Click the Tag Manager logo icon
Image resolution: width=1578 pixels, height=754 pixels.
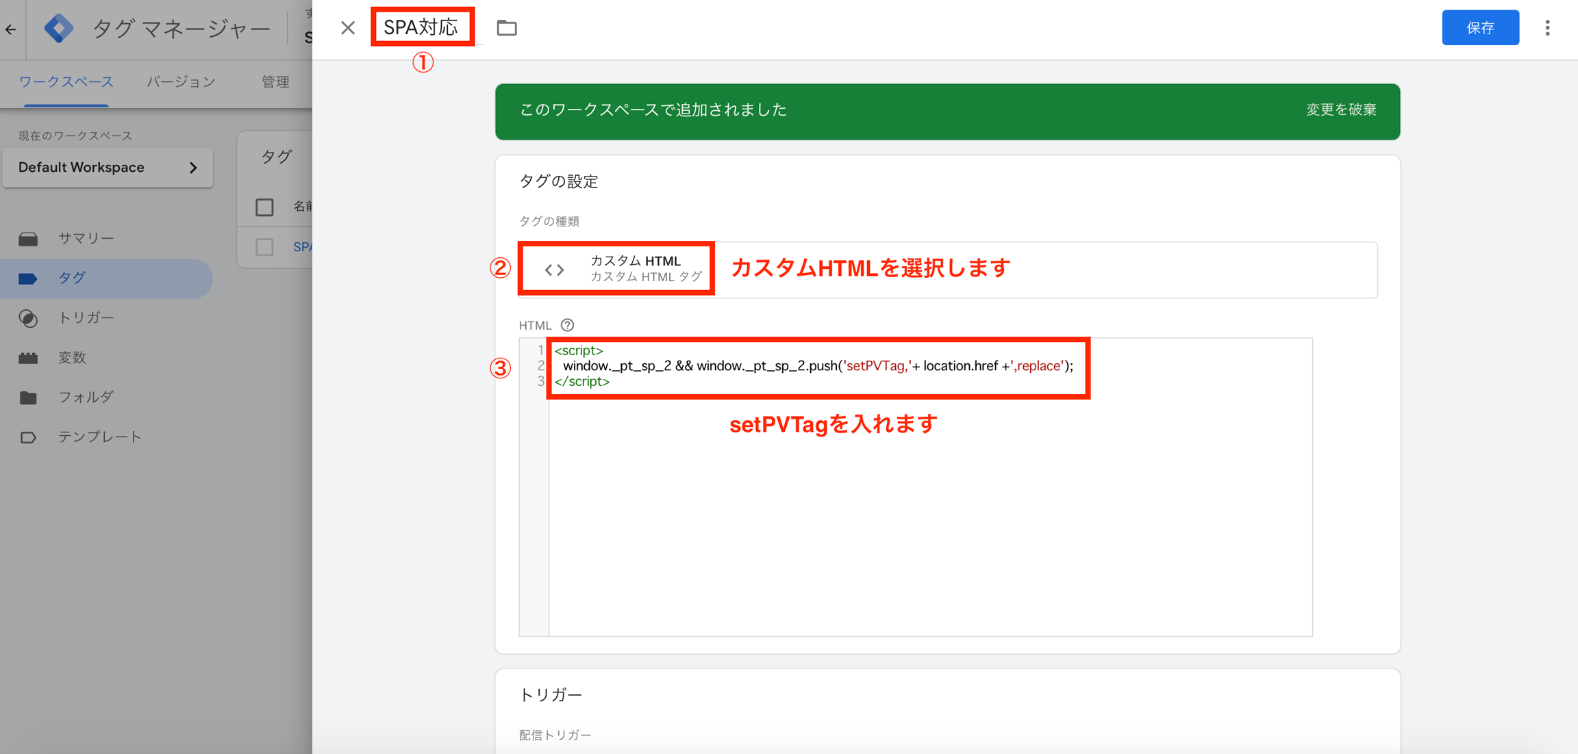point(59,28)
